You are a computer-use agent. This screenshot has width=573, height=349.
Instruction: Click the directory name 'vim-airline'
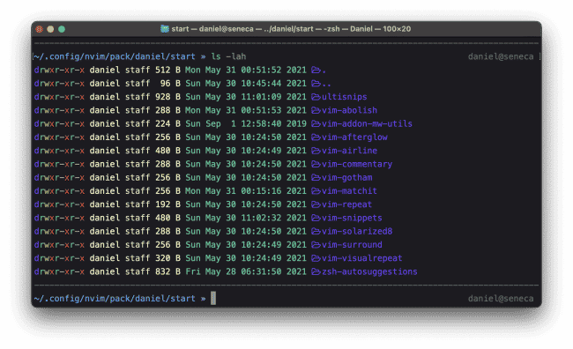(x=349, y=151)
